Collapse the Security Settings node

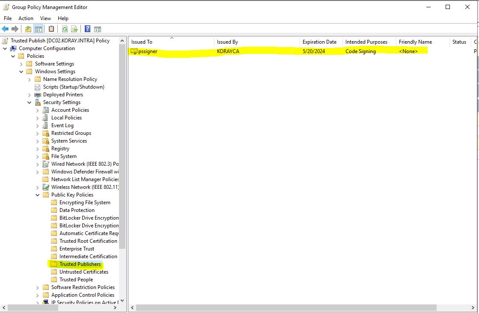(x=30, y=102)
